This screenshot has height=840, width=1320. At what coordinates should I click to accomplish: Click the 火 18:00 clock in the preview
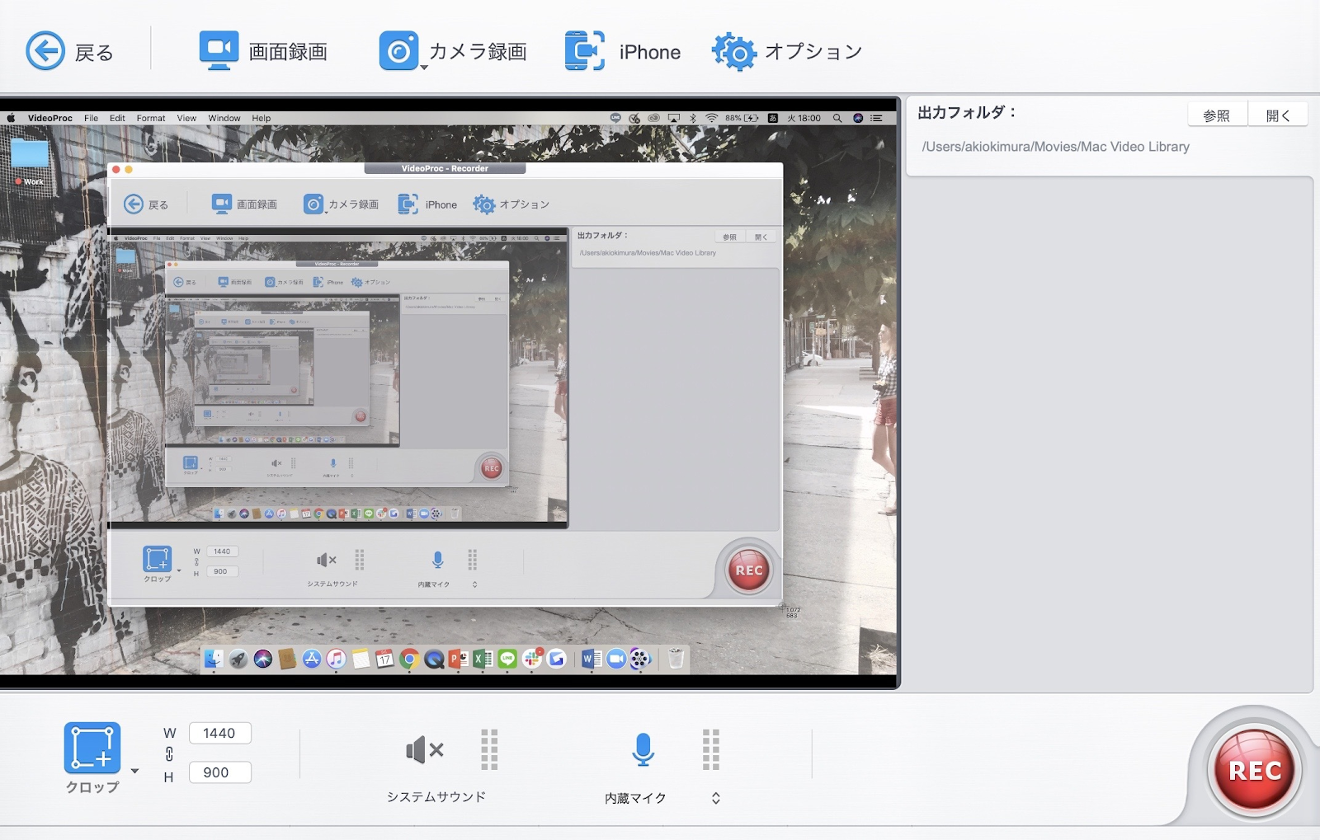804,118
